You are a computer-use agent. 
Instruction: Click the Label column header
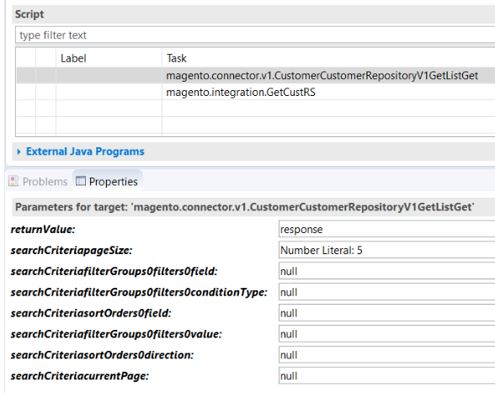tap(109, 58)
